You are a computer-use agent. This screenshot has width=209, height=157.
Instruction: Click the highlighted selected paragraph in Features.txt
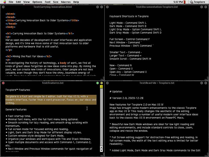pos(51,100)
